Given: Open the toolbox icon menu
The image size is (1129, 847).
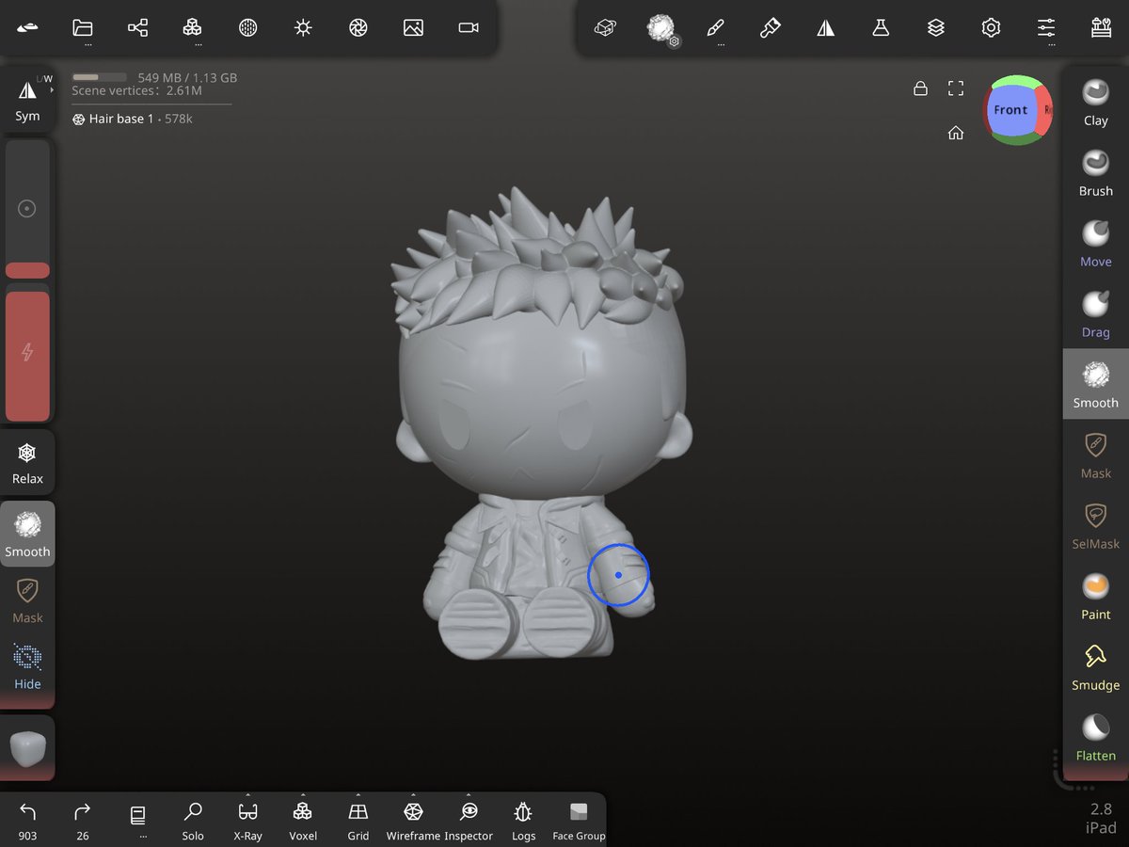Looking at the screenshot, I should click(1101, 28).
